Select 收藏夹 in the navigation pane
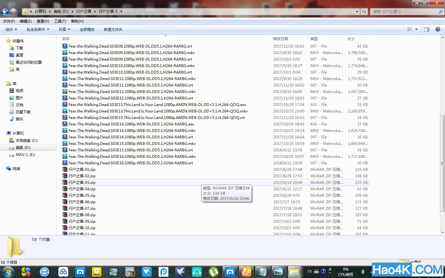 pyautogui.click(x=18, y=41)
